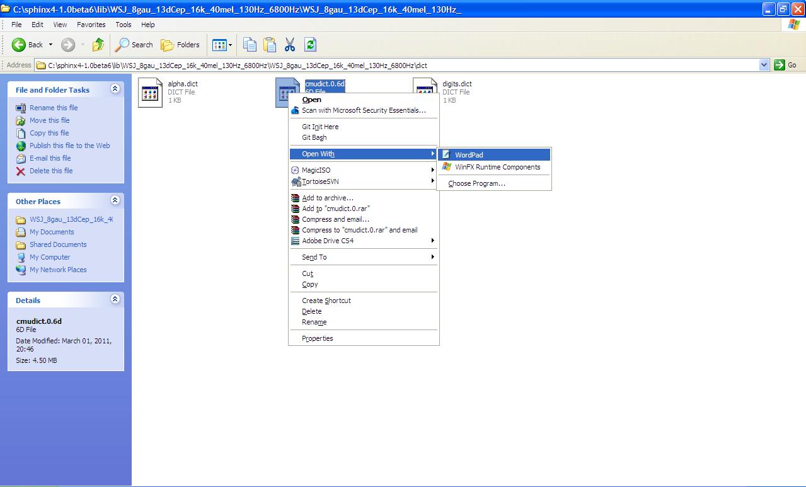Choose Create Shortcut in context menu

coord(364,301)
